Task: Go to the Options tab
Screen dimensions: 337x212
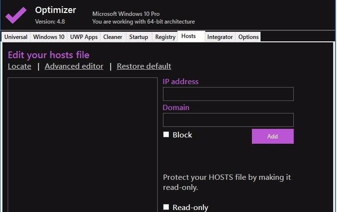Action: tap(249, 37)
